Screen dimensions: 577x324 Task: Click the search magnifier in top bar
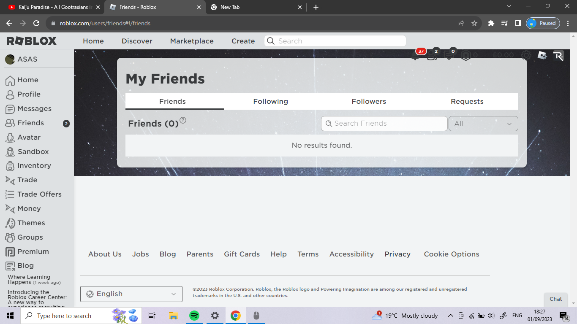271,41
